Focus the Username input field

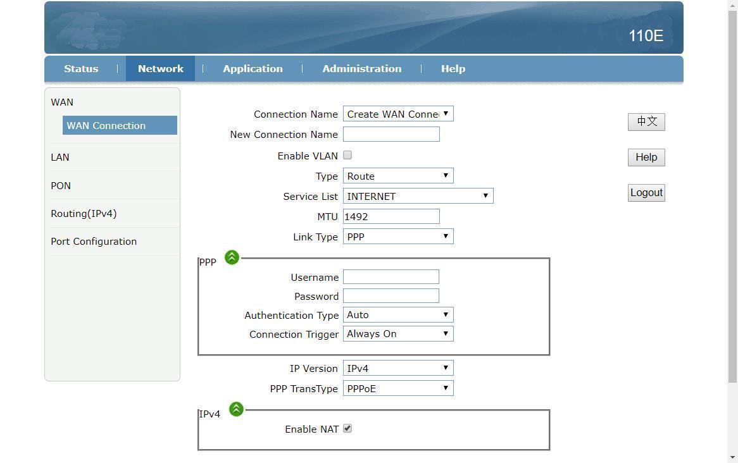click(x=391, y=276)
